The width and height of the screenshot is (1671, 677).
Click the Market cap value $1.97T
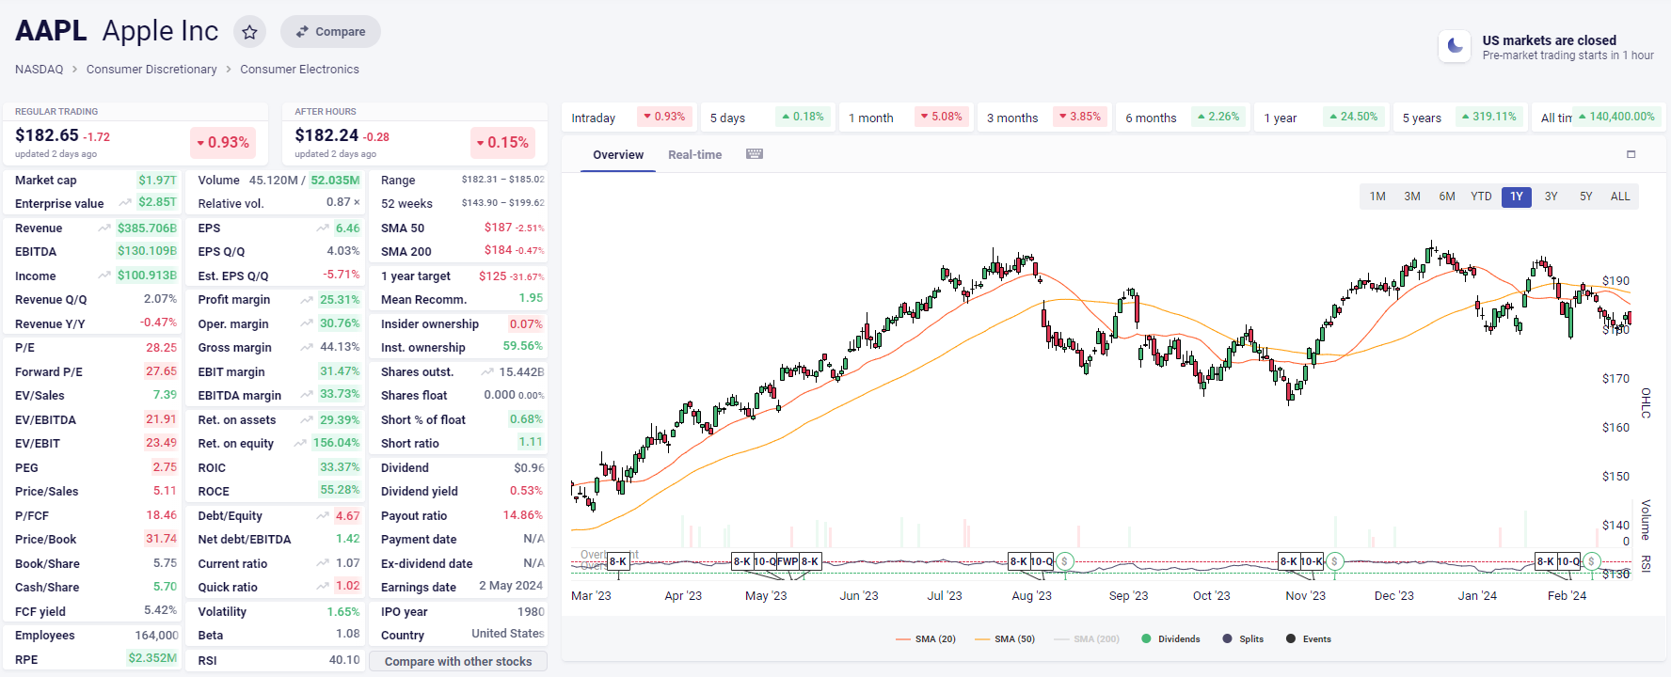(157, 181)
